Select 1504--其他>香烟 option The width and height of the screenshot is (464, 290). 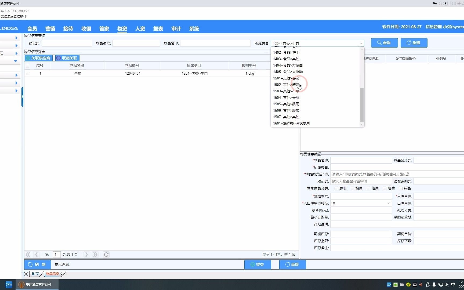tap(315, 97)
